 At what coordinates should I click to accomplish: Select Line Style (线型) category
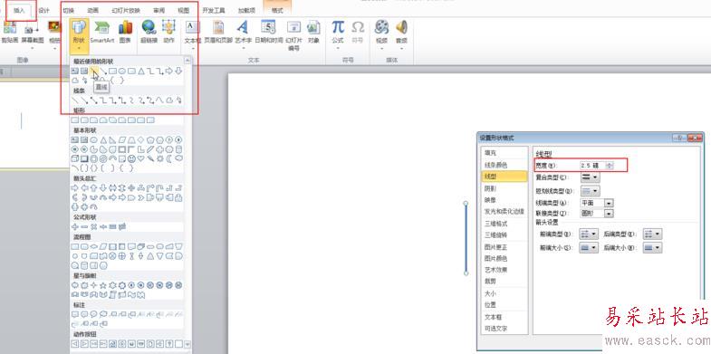[504, 177]
